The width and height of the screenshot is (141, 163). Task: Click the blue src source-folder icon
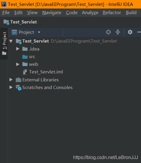(25, 57)
